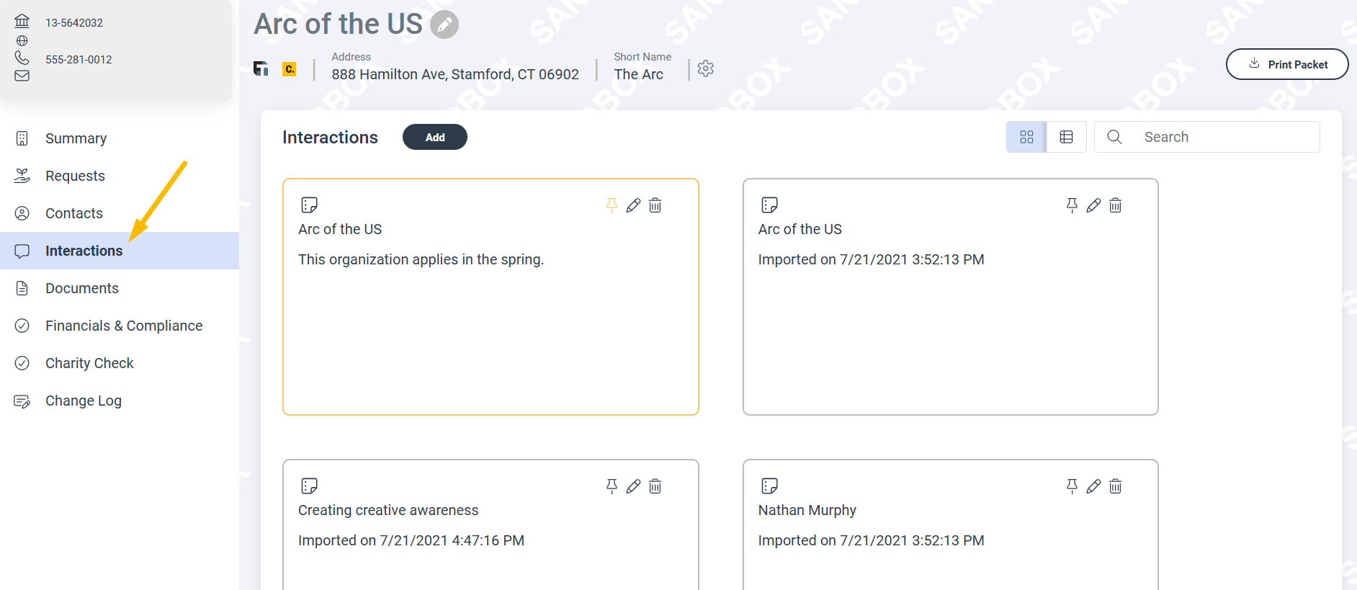Add a new interaction
This screenshot has height=590, width=1357.
click(x=435, y=137)
